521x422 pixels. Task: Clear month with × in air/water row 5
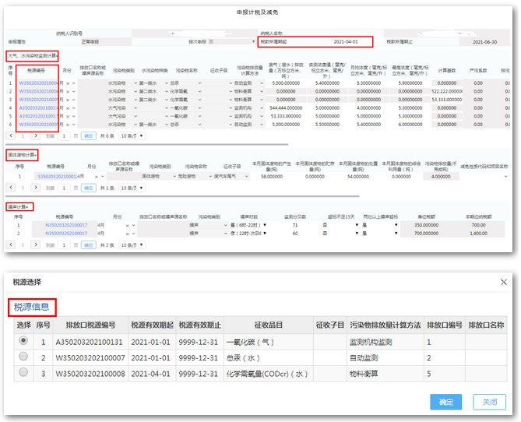[68, 116]
